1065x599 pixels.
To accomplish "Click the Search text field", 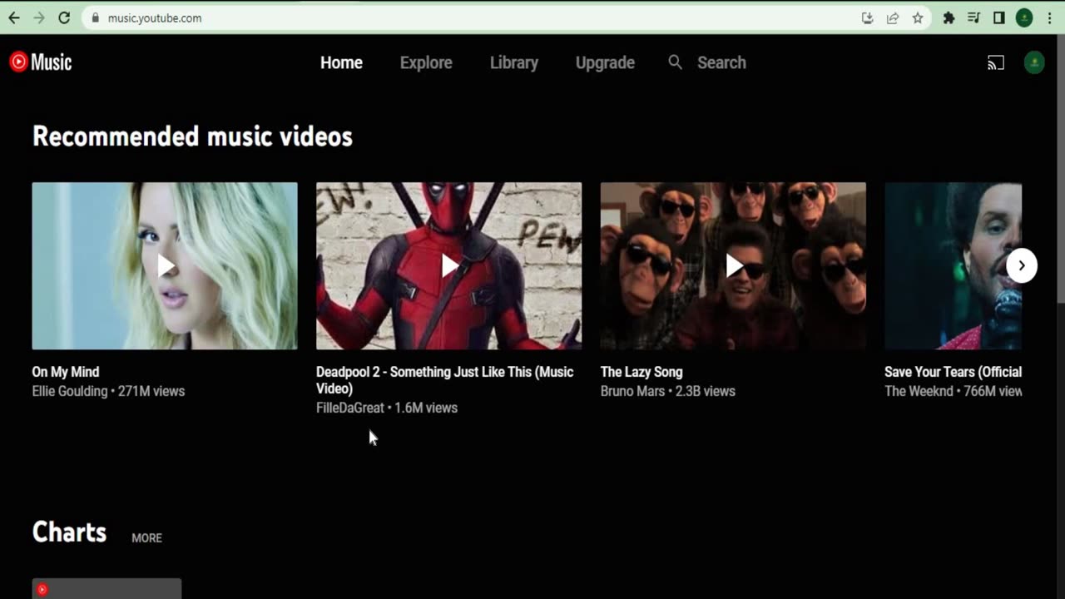I will (721, 62).
